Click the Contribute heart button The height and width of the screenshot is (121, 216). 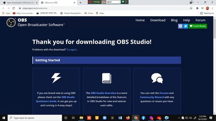(x=198, y=26)
